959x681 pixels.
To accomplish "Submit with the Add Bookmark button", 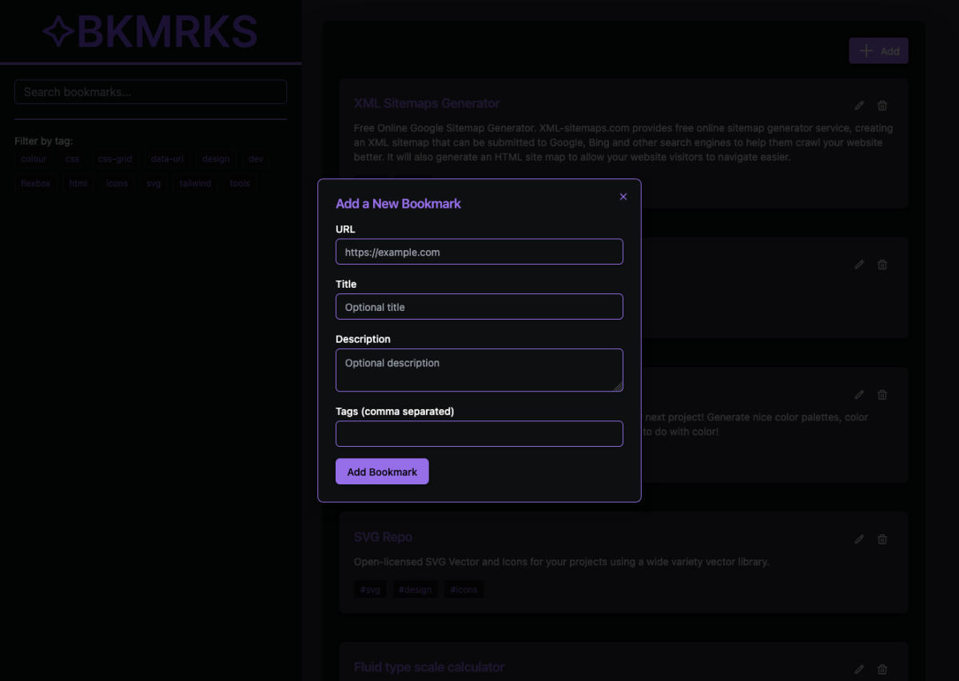I will click(382, 472).
